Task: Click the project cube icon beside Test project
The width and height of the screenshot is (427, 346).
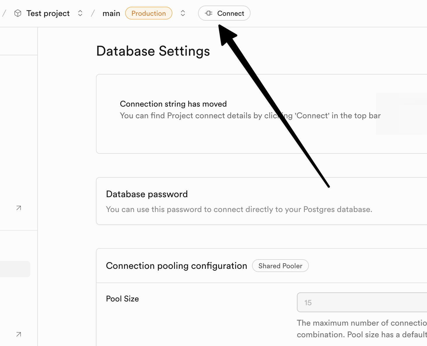Action: point(18,13)
